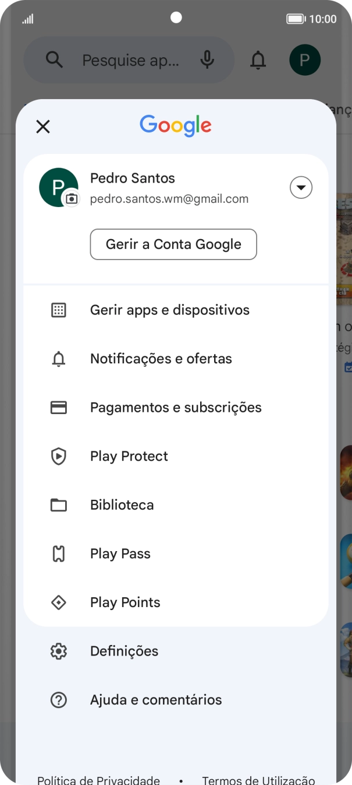Screen dimensions: 352x785
Task: View Termos de Utilização
Action: [258, 779]
